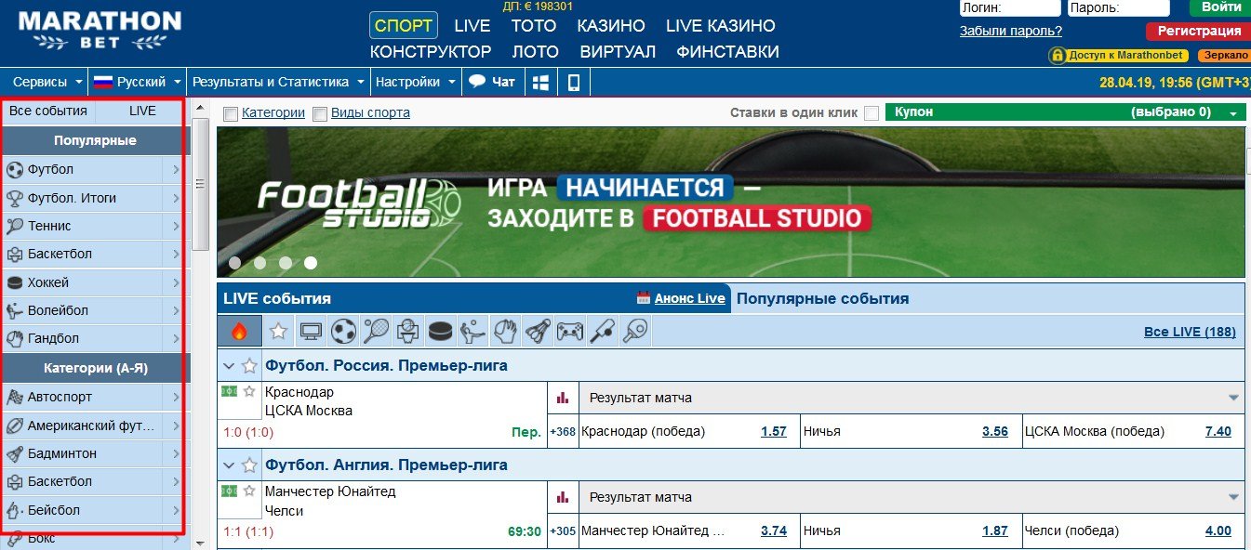Open the Чат chat button
The width and height of the screenshot is (1251, 550).
pos(492,82)
